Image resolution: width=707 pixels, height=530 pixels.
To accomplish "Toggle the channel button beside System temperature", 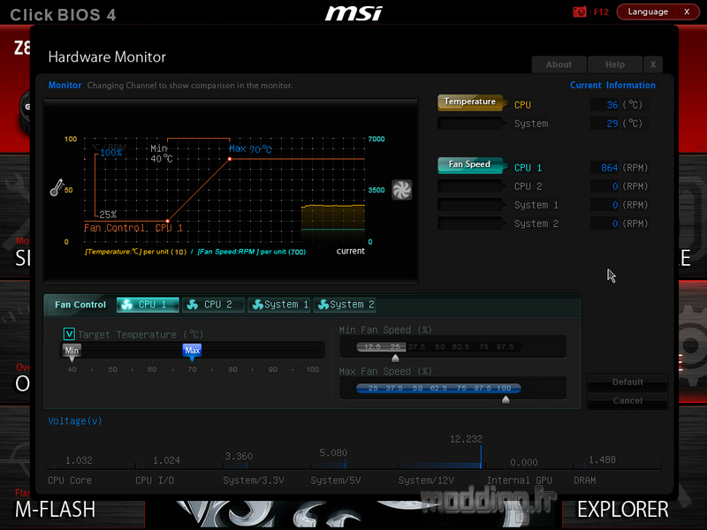I will [470, 123].
